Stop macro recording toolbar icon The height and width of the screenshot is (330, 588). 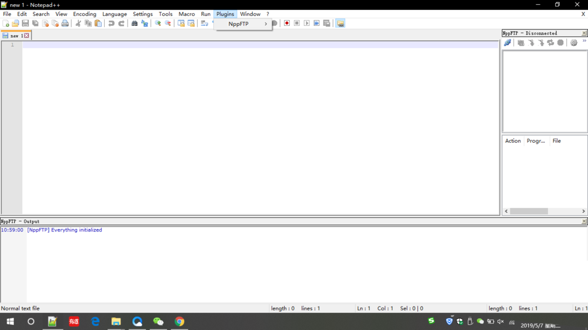coord(296,23)
